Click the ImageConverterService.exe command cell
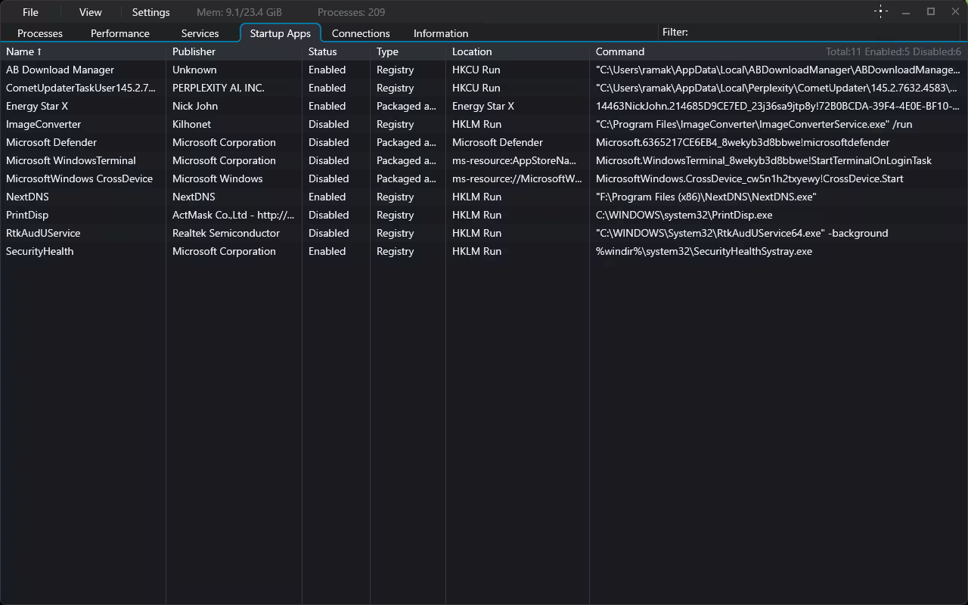 754,124
